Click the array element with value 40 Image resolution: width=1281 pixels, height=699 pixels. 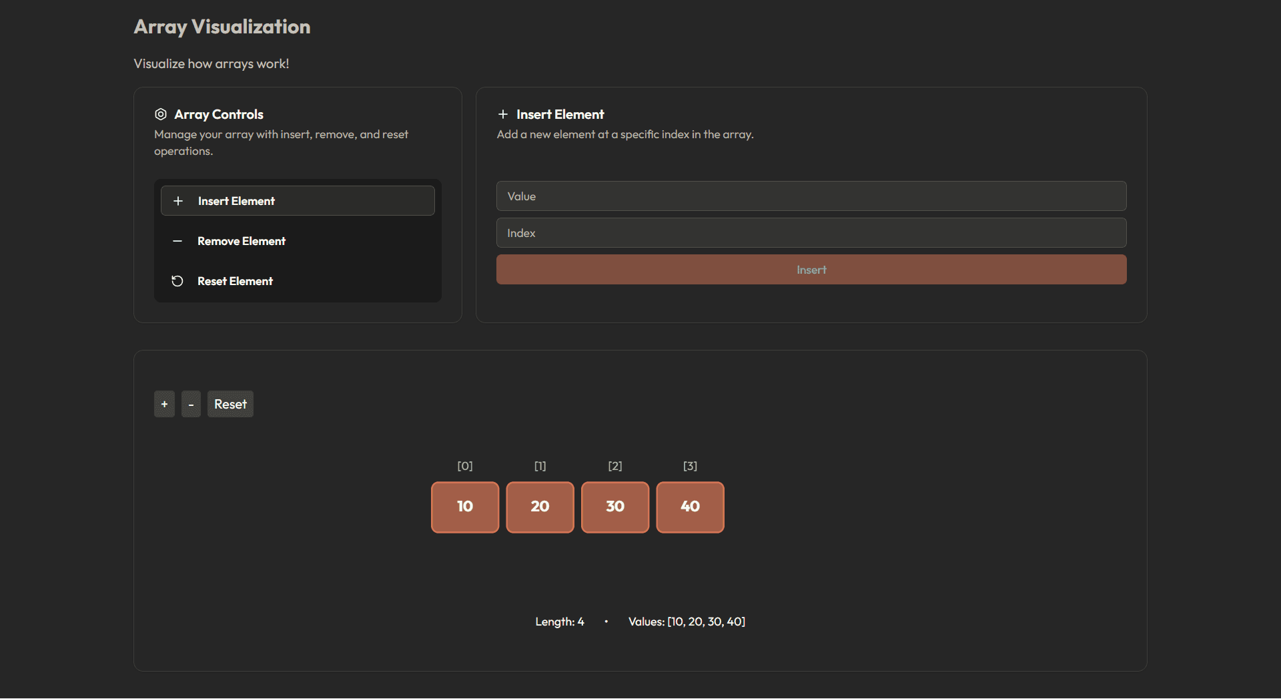tap(690, 507)
